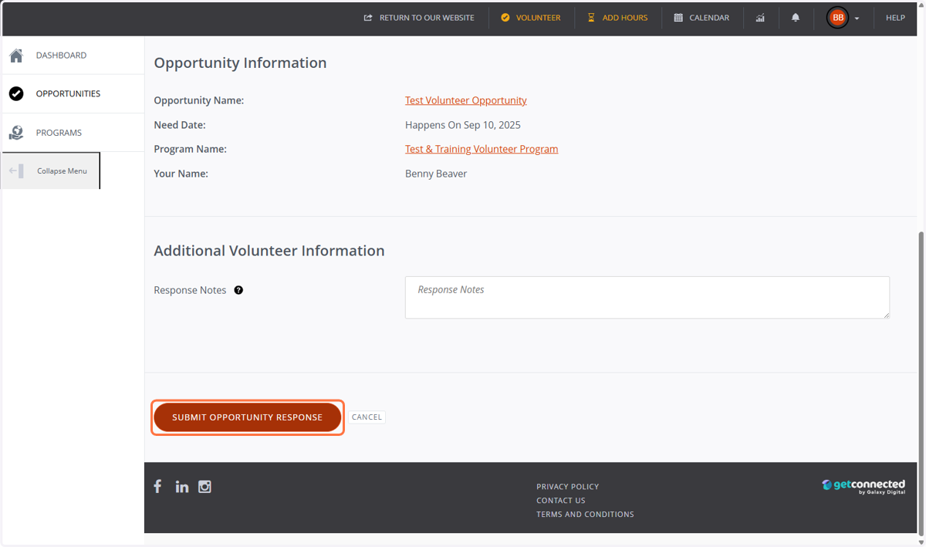Open the Volunteer menu item
This screenshot has height=547, width=926.
tap(531, 18)
